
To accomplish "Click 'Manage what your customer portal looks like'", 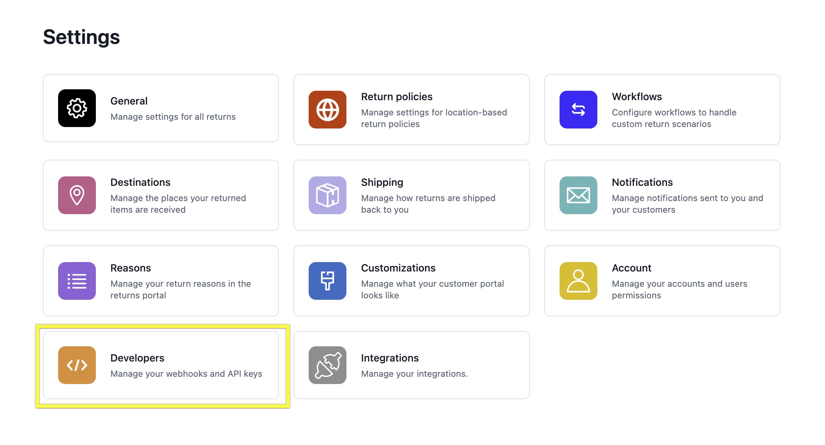I will coord(433,290).
